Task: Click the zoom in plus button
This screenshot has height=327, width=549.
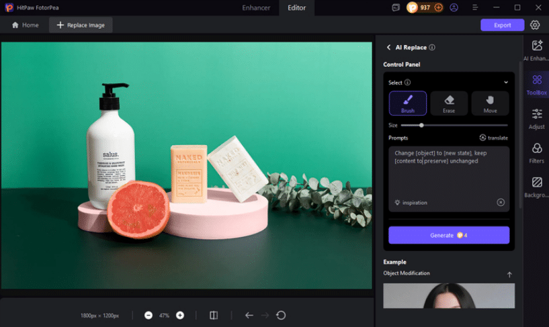Action: tap(180, 316)
